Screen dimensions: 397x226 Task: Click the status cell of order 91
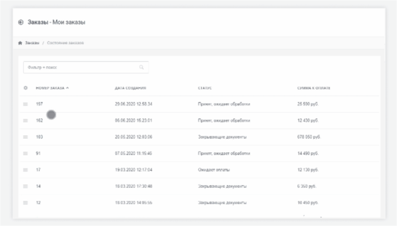click(224, 153)
